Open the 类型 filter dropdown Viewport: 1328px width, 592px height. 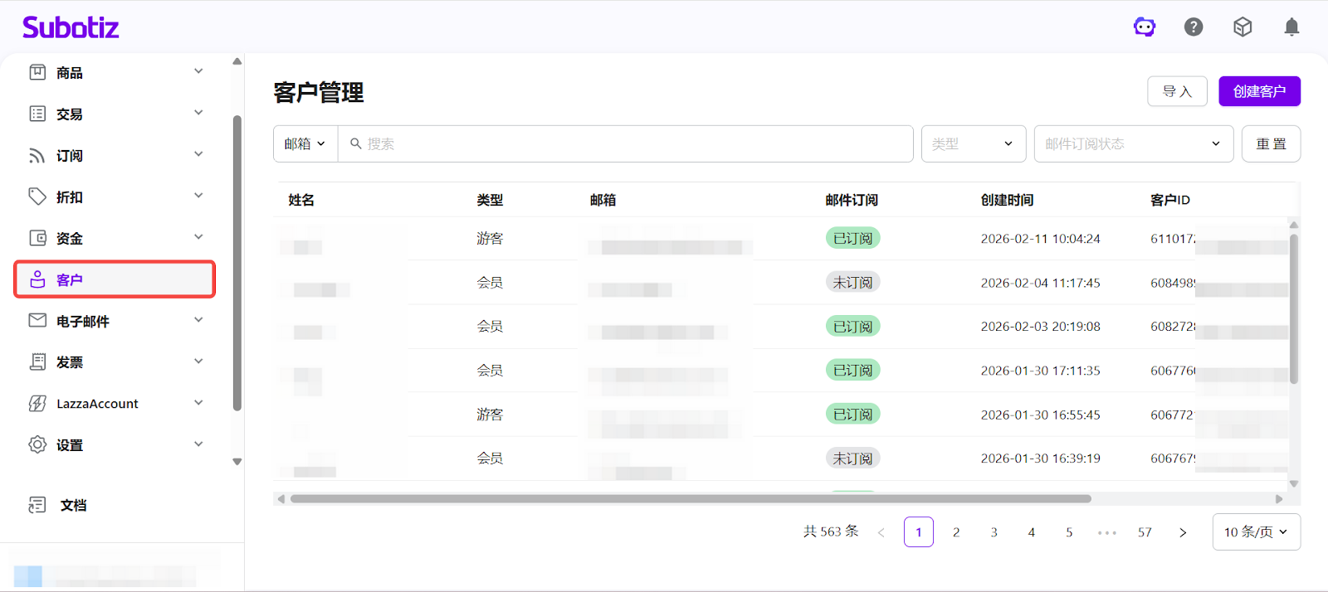coord(973,144)
